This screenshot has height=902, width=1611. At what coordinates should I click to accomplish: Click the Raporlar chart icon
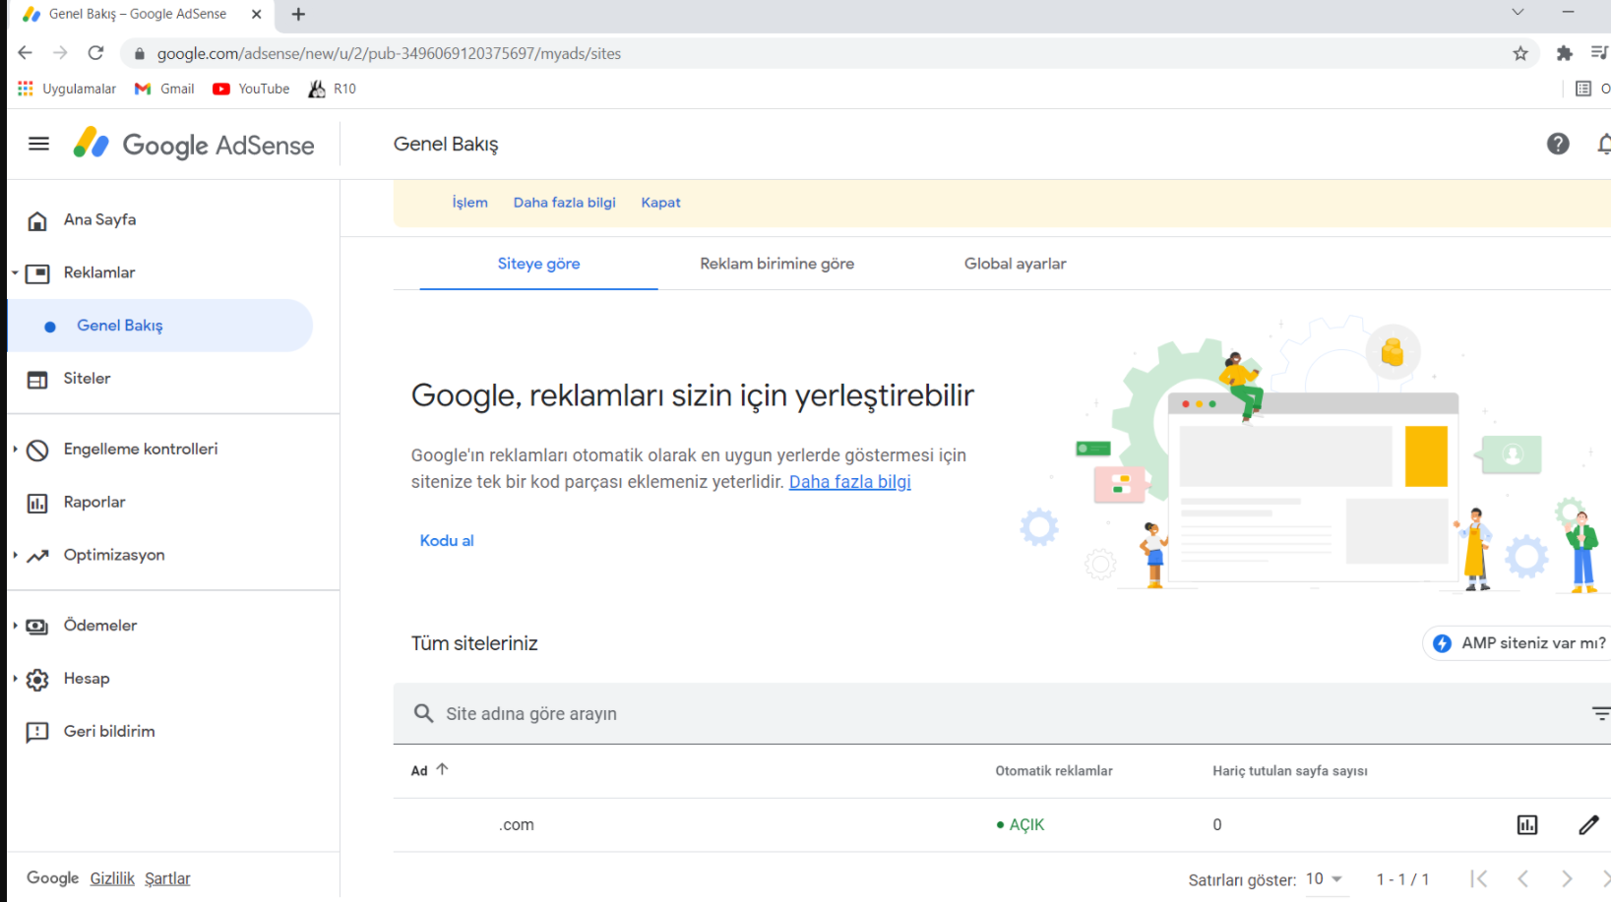click(37, 504)
